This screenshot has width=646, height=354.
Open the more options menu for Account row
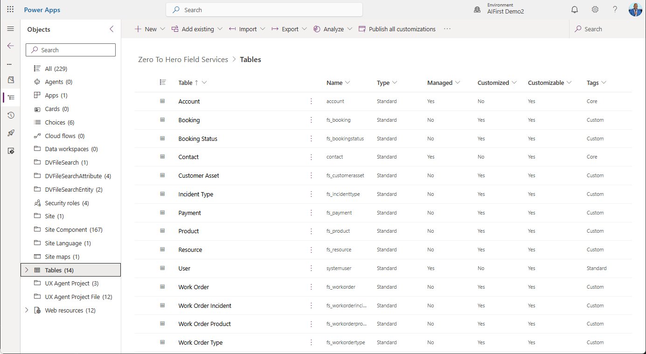311,101
